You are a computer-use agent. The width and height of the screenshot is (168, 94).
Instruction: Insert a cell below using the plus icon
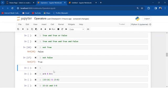(23, 29)
